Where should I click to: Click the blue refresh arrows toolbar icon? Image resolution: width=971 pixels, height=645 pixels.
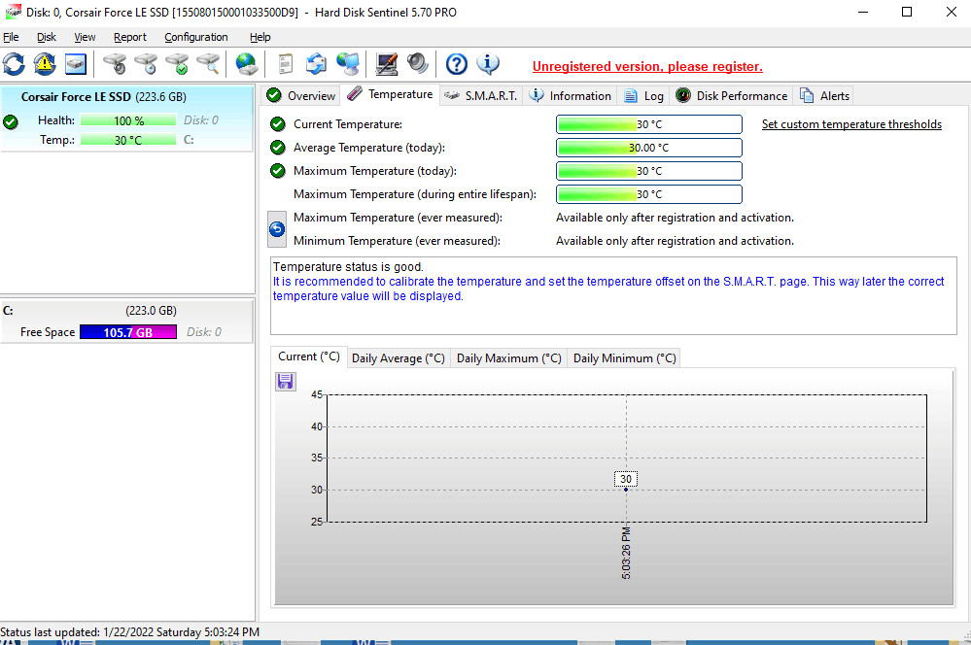[x=14, y=64]
